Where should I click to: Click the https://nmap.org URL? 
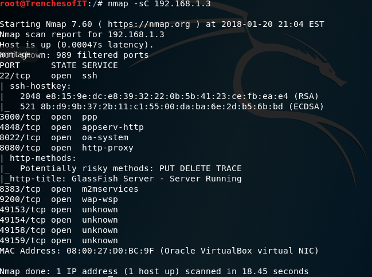(x=149, y=24)
